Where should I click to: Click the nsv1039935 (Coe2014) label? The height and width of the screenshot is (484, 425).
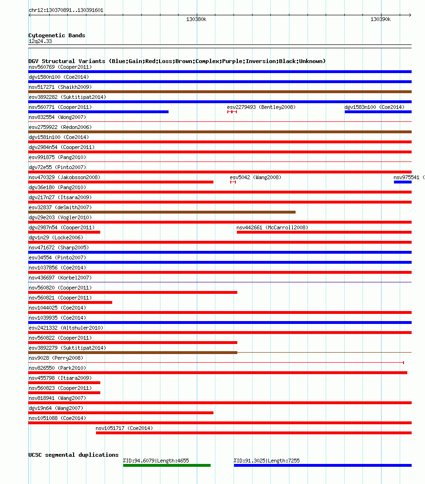pos(57,318)
